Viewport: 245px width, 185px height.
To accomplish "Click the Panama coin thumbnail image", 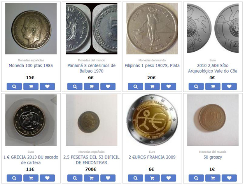I will [91, 29].
